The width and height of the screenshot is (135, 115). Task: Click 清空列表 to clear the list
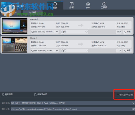click(x=7, y=94)
